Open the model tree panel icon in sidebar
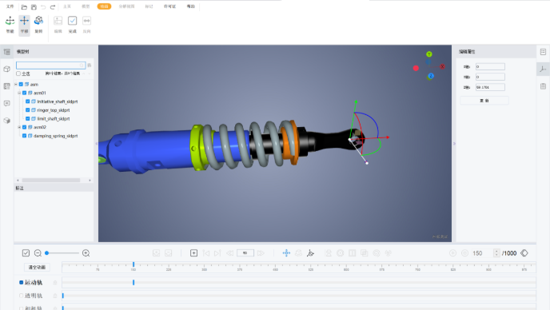This screenshot has height=310, width=550. tap(6, 52)
